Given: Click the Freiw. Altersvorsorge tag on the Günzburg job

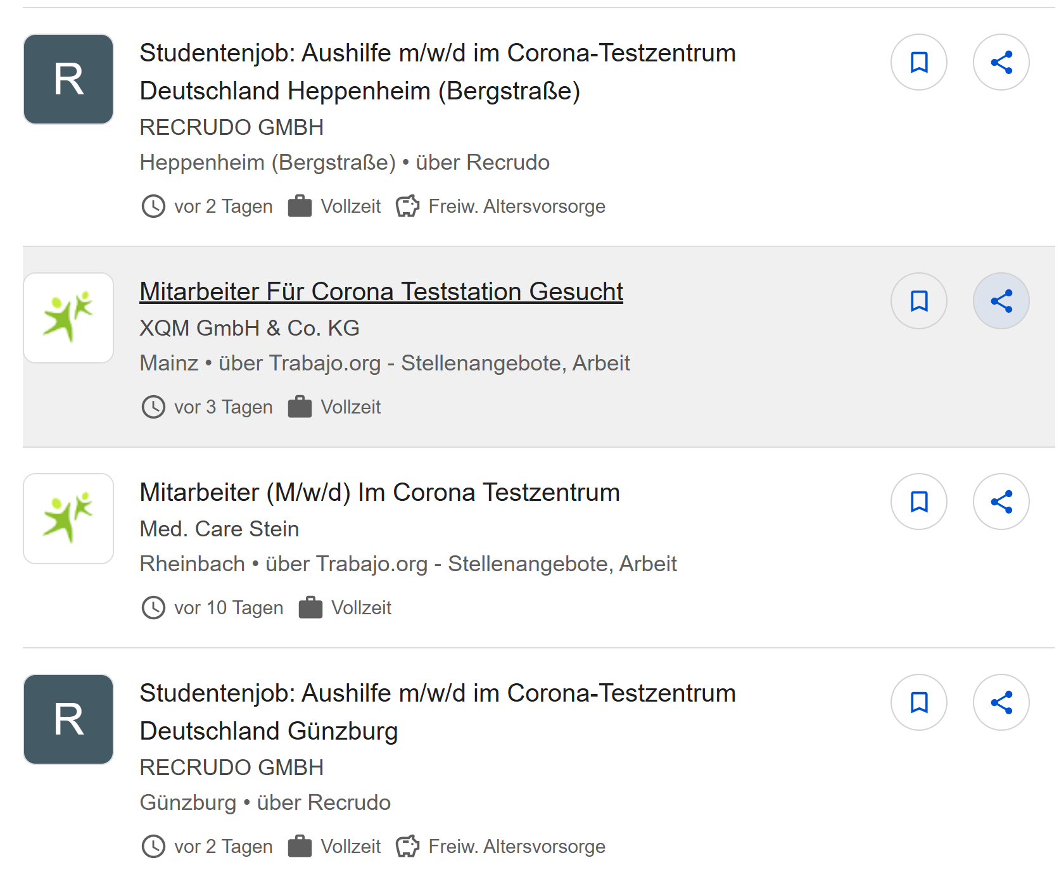Looking at the screenshot, I should [517, 846].
